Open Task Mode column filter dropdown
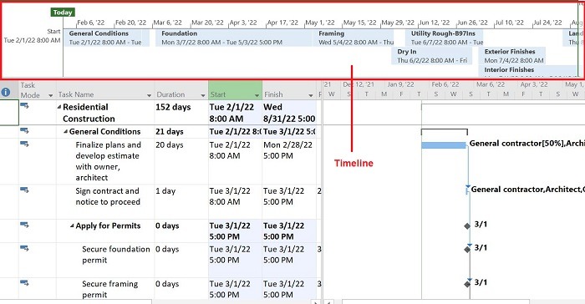Image resolution: width=585 pixels, height=304 pixels. pos(51,96)
